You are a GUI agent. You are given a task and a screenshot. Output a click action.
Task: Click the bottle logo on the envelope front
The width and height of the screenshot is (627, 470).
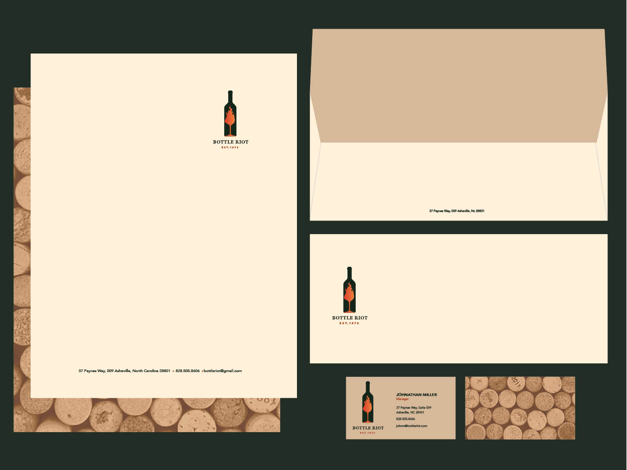coord(349,290)
